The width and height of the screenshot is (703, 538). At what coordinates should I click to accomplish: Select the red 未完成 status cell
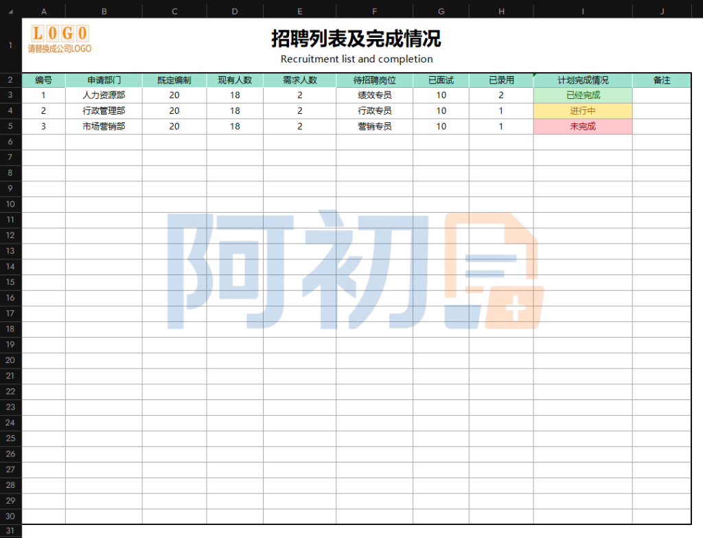pyautogui.click(x=583, y=127)
